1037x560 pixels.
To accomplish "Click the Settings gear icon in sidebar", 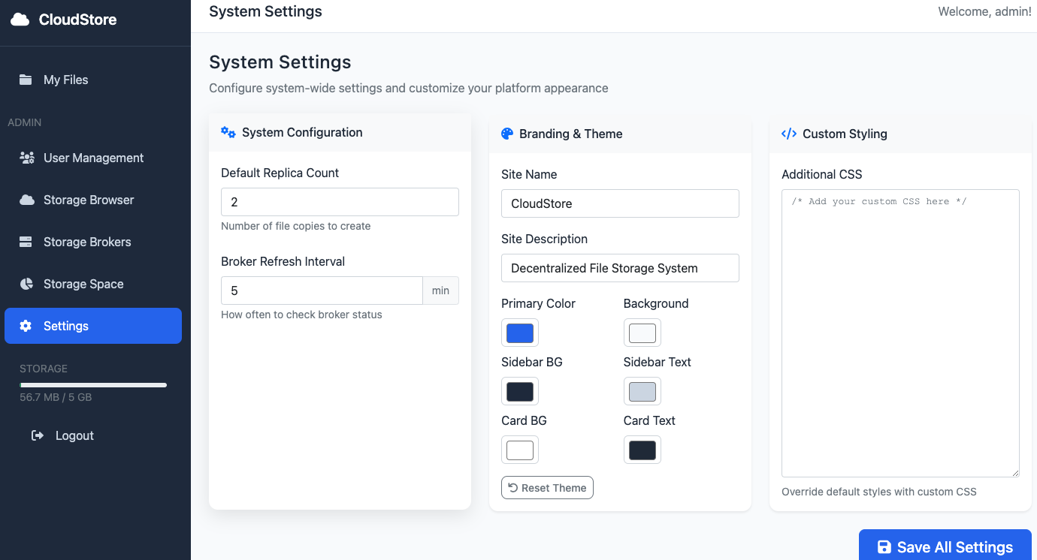I will (26, 326).
